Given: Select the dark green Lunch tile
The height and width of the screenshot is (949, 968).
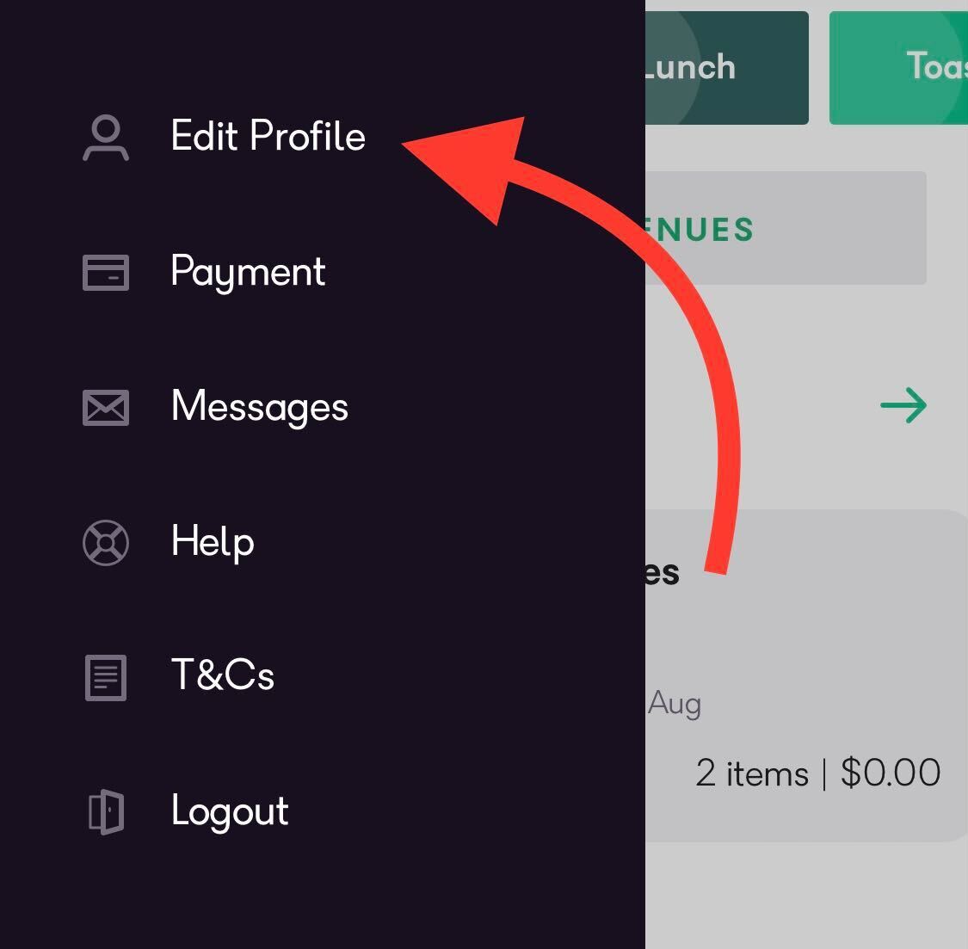Looking at the screenshot, I should (x=727, y=68).
